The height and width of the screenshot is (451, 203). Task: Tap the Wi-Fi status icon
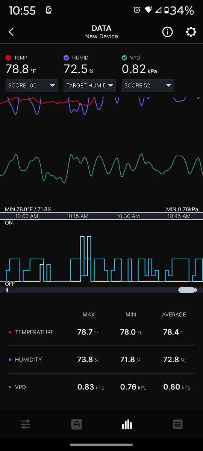tap(148, 10)
